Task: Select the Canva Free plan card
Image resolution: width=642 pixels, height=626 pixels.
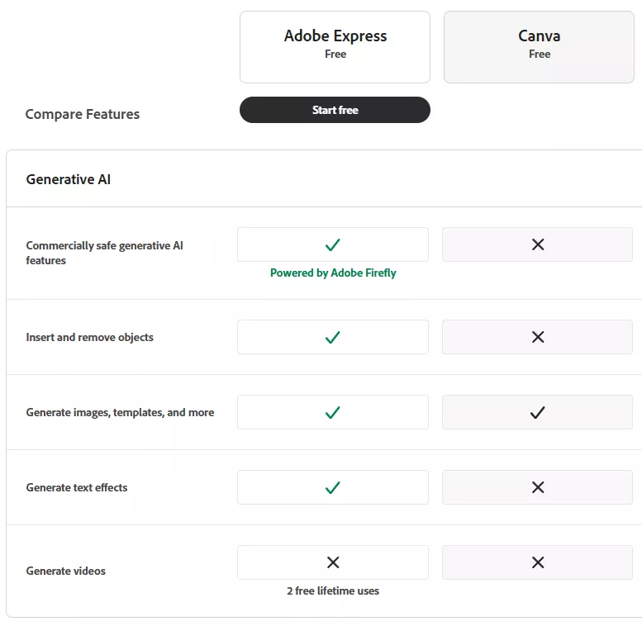Action: point(539,47)
